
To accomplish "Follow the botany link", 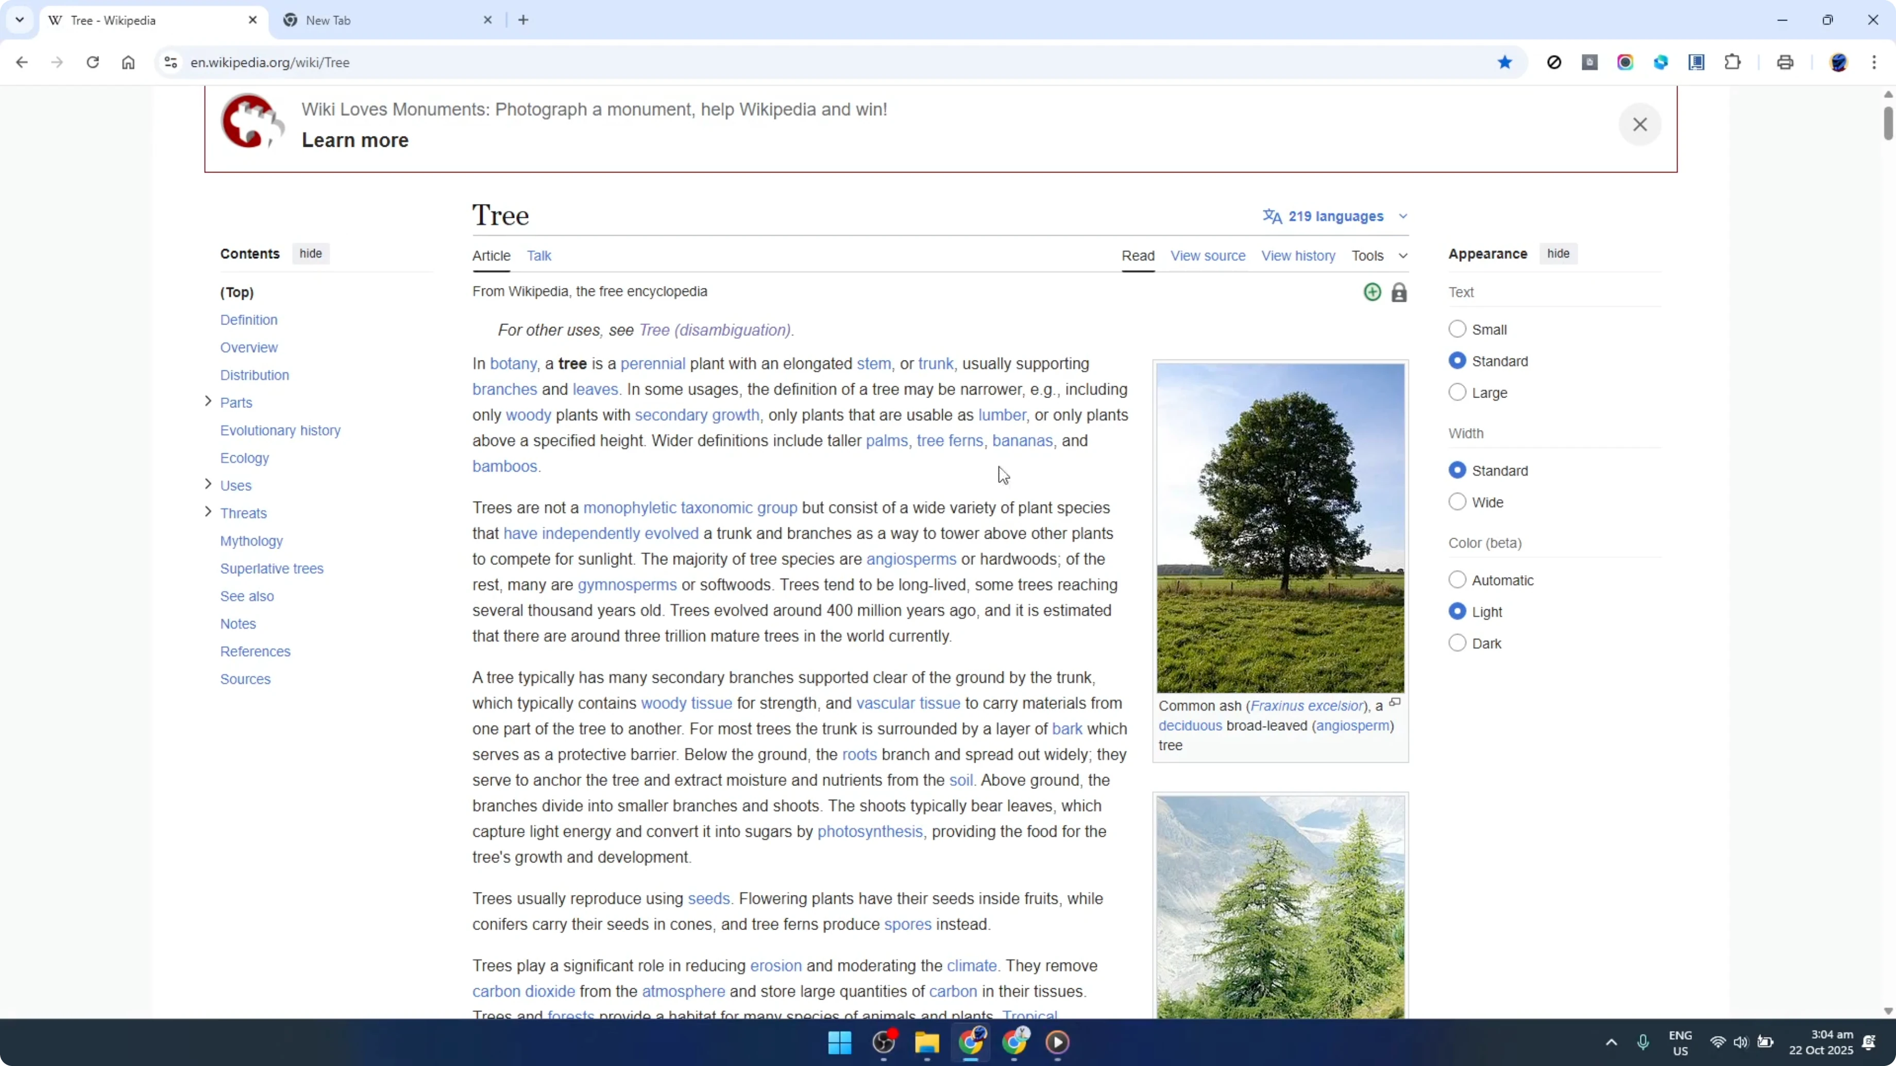I will 513,364.
